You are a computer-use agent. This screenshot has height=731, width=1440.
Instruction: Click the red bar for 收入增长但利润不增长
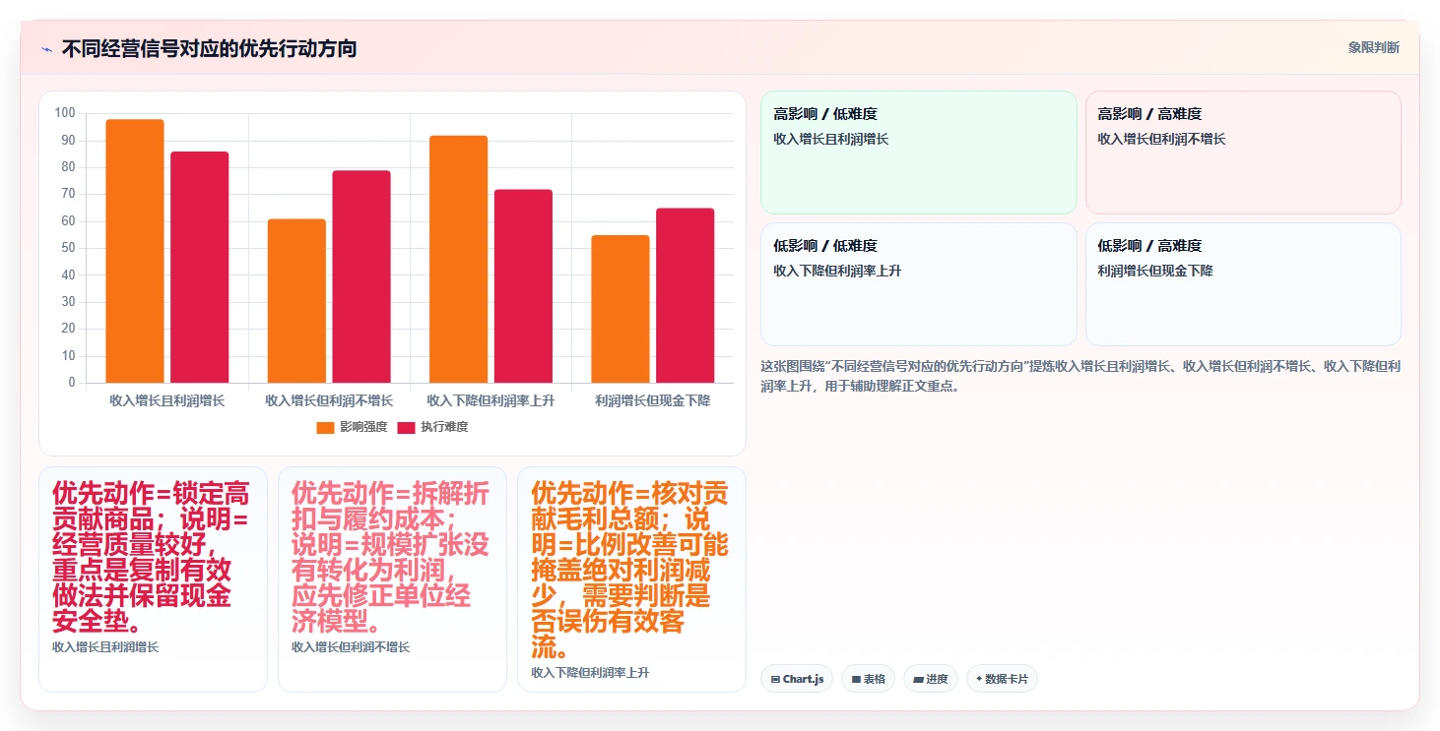click(x=361, y=276)
